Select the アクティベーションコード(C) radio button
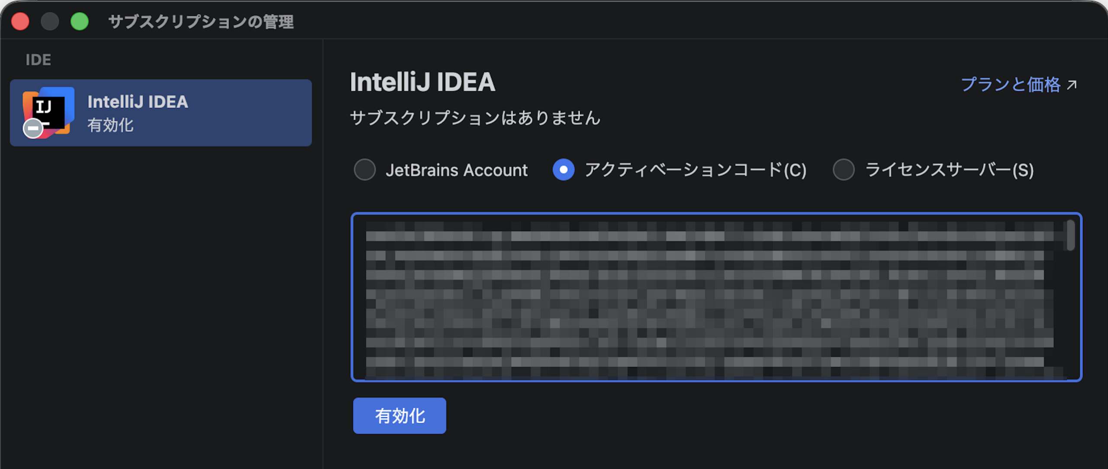This screenshot has width=1108, height=469. pyautogui.click(x=564, y=169)
